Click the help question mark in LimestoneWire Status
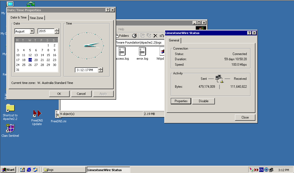The image size is (294, 173). tap(249, 33)
